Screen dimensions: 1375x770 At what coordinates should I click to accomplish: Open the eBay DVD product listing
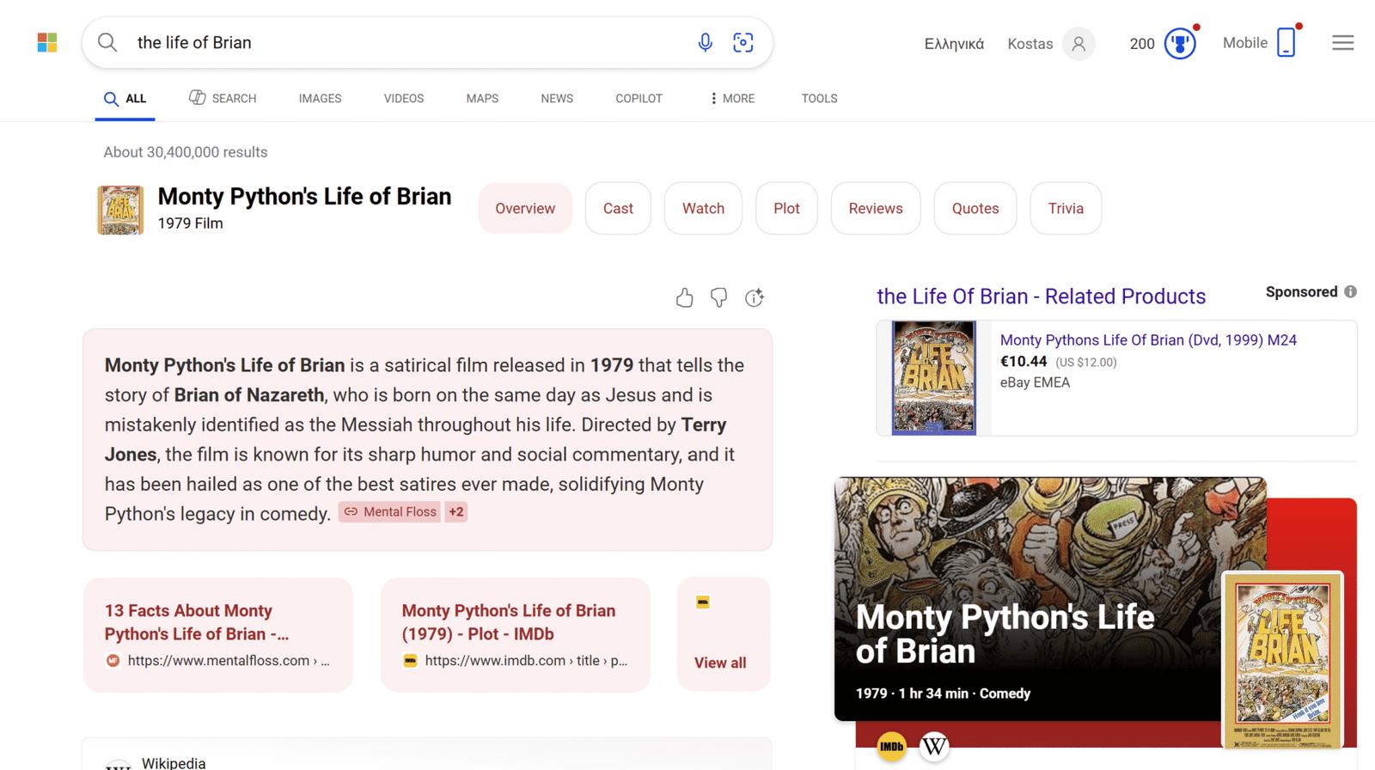point(1147,340)
